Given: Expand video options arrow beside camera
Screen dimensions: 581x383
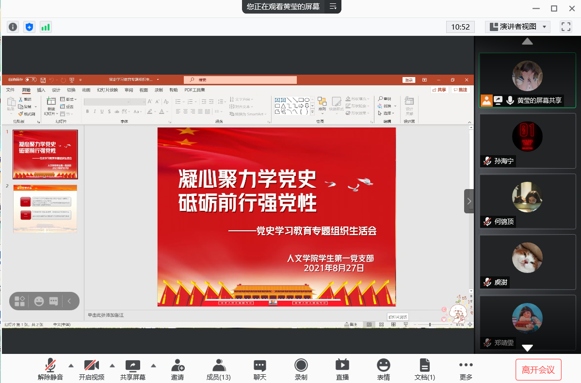Looking at the screenshot, I should (x=112, y=366).
